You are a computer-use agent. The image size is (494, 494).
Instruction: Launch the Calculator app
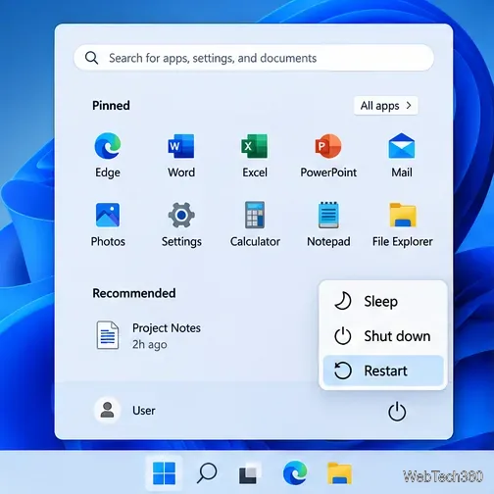click(x=255, y=224)
